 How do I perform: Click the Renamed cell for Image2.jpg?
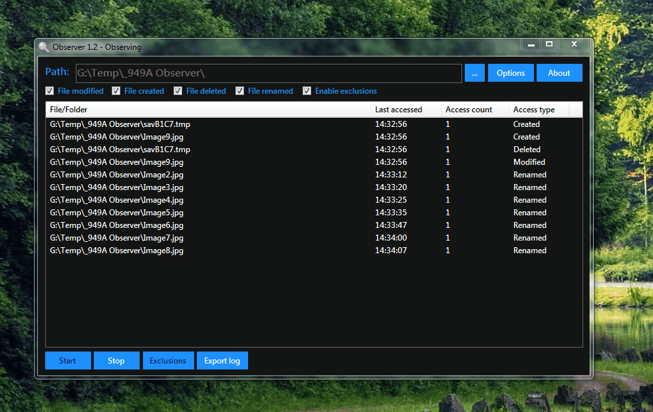click(530, 174)
